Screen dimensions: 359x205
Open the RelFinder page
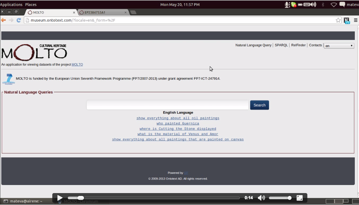pyautogui.click(x=298, y=45)
